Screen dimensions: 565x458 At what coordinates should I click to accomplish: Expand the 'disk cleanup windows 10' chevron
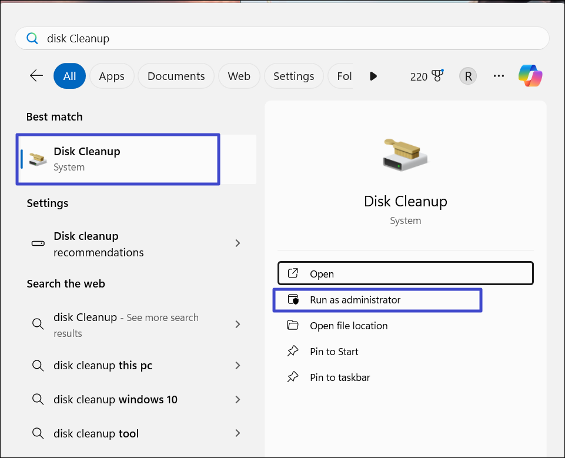pos(238,400)
